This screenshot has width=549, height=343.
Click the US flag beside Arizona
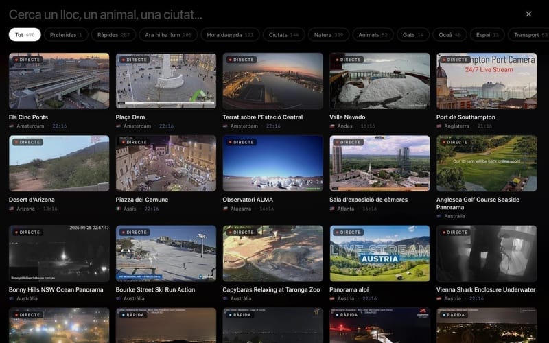12,209
